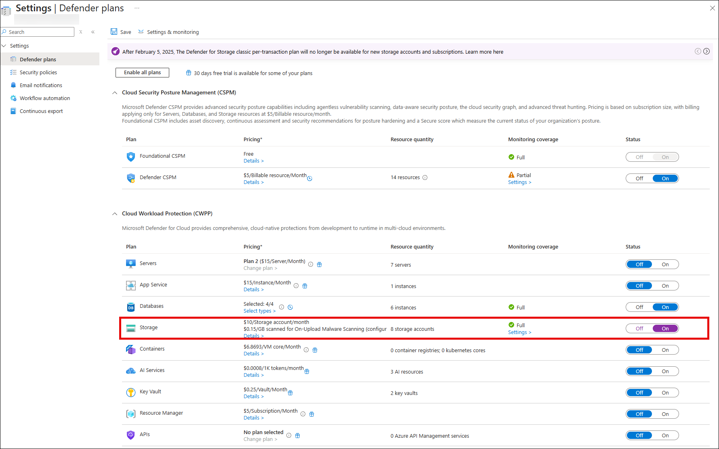Turn off the Defender CSPM plan
The width and height of the screenshot is (719, 449).
point(639,179)
